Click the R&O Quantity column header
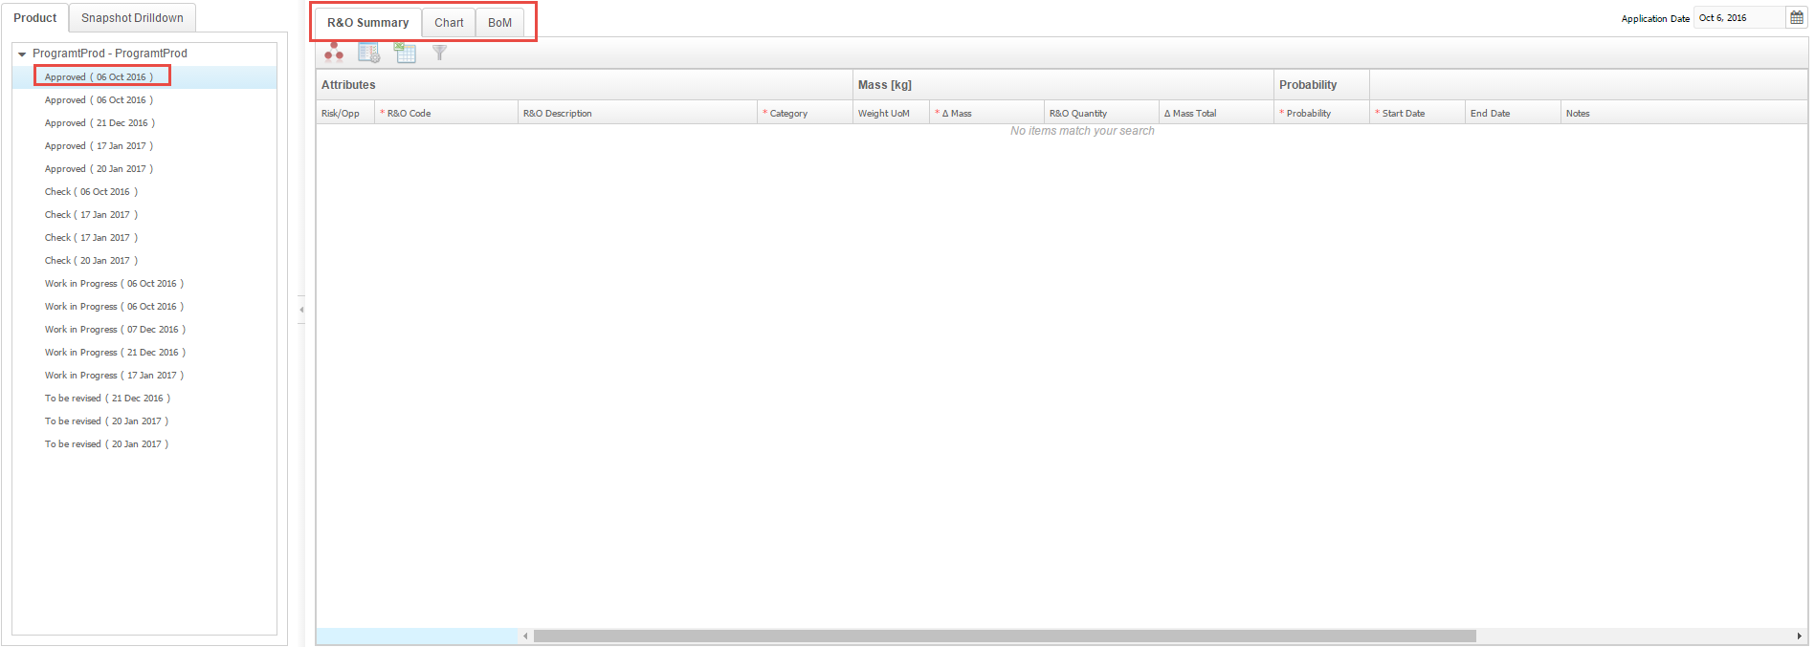This screenshot has height=647, width=1815. (1101, 113)
